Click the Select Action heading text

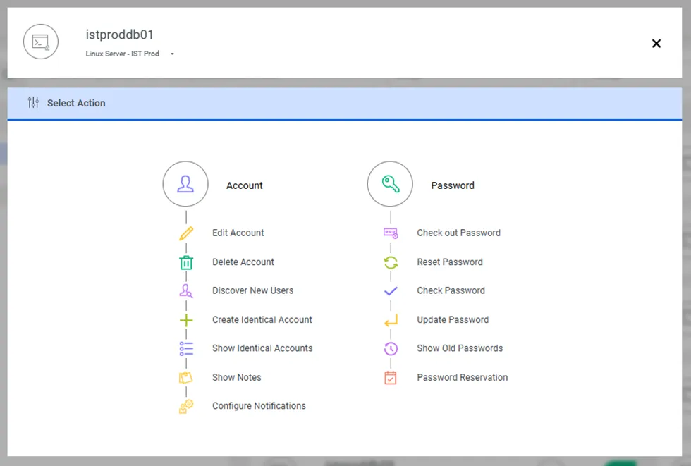(x=76, y=103)
